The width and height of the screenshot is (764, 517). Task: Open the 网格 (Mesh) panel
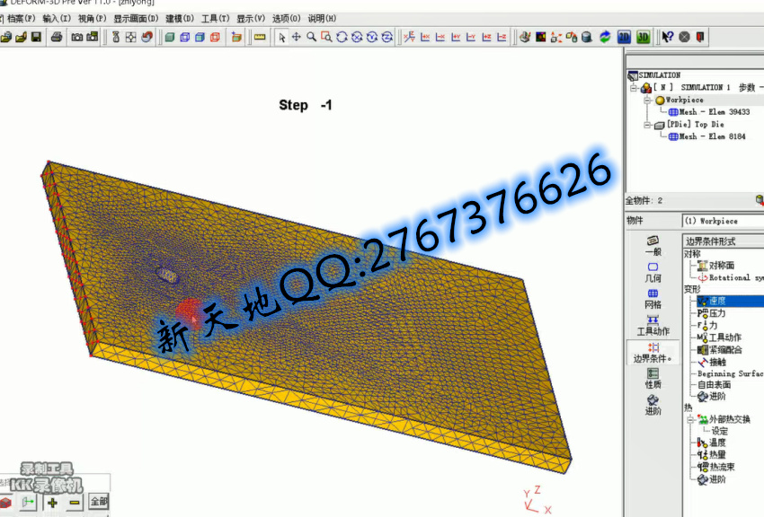[653, 299]
